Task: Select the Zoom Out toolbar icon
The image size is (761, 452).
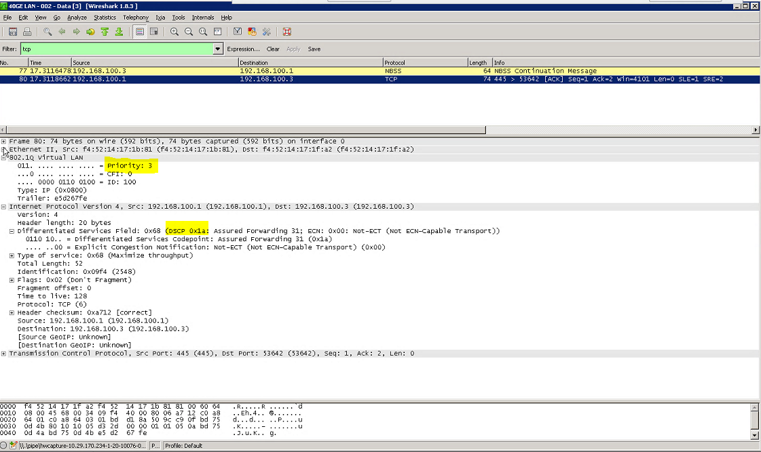Action: click(188, 31)
